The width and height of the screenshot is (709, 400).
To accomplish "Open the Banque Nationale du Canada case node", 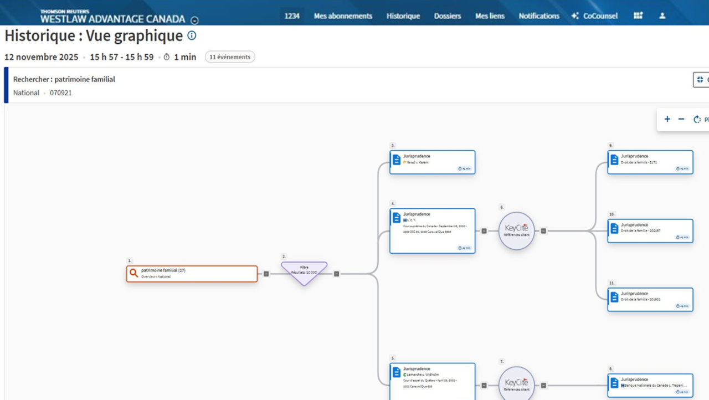I will pyautogui.click(x=650, y=384).
